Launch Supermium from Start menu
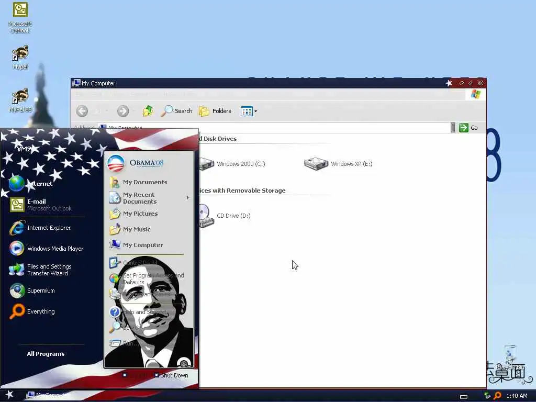This screenshot has width=536, height=402. coord(32,291)
